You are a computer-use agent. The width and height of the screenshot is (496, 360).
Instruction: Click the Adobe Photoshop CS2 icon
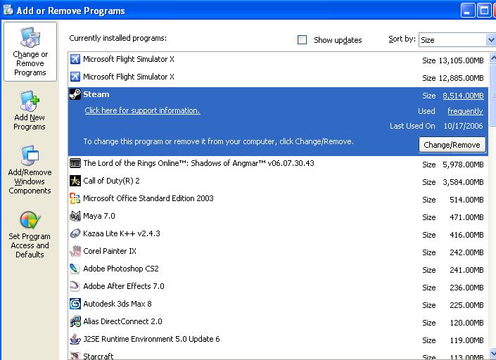point(75,269)
